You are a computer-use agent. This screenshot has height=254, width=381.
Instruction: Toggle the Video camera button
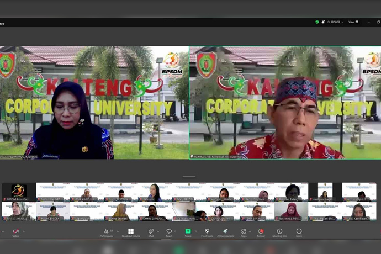point(16,232)
